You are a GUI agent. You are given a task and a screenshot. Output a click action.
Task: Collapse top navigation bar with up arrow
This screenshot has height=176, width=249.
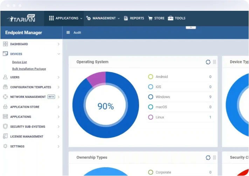pyautogui.click(x=191, y=28)
